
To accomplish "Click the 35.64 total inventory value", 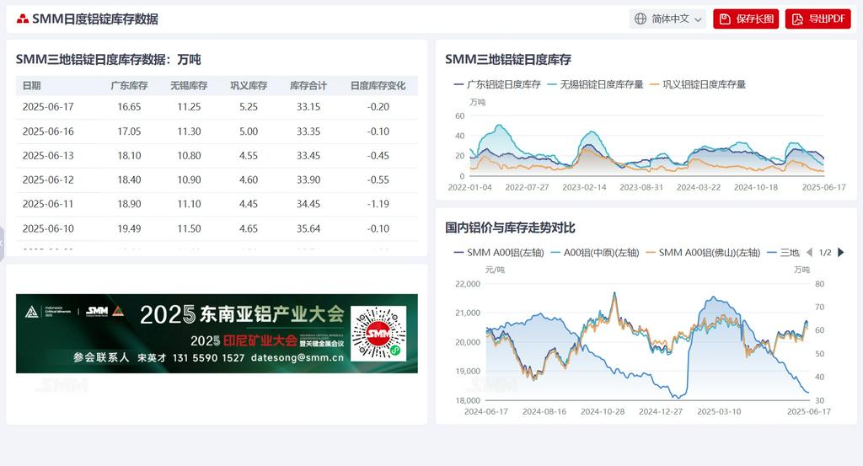I will click(x=308, y=228).
